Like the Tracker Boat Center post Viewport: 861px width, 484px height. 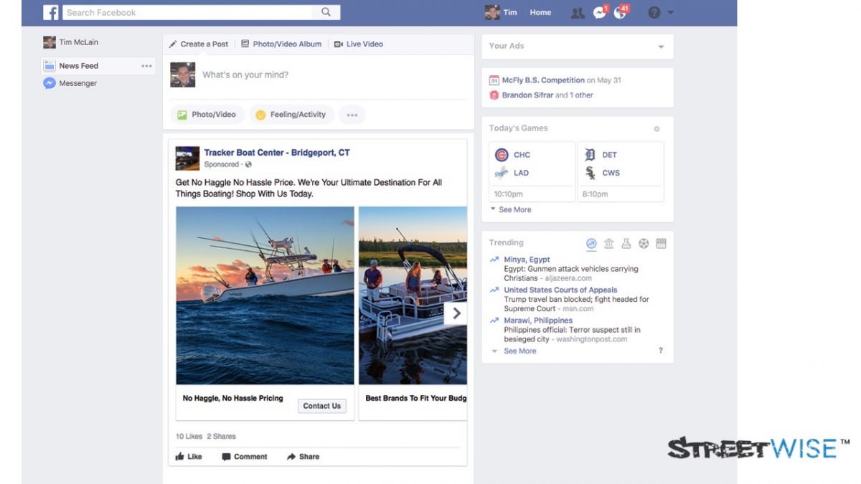click(x=189, y=457)
